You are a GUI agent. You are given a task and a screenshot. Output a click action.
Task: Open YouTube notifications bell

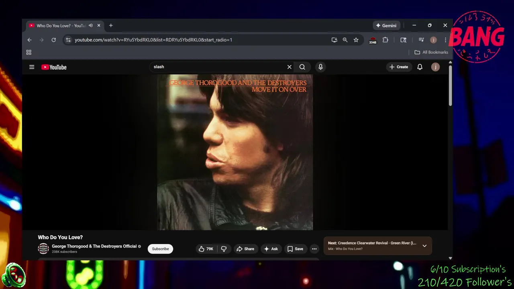[x=420, y=67]
